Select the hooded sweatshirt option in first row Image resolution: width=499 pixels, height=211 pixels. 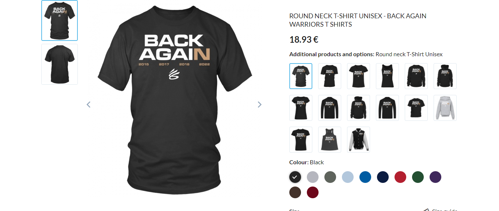445,76
